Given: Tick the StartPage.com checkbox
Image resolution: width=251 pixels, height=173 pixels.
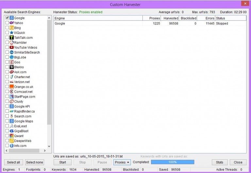Looking at the screenshot, I should click(x=7, y=97).
